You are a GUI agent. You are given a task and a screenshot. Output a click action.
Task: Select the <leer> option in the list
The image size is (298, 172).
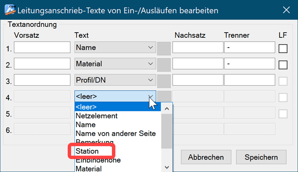point(86,107)
